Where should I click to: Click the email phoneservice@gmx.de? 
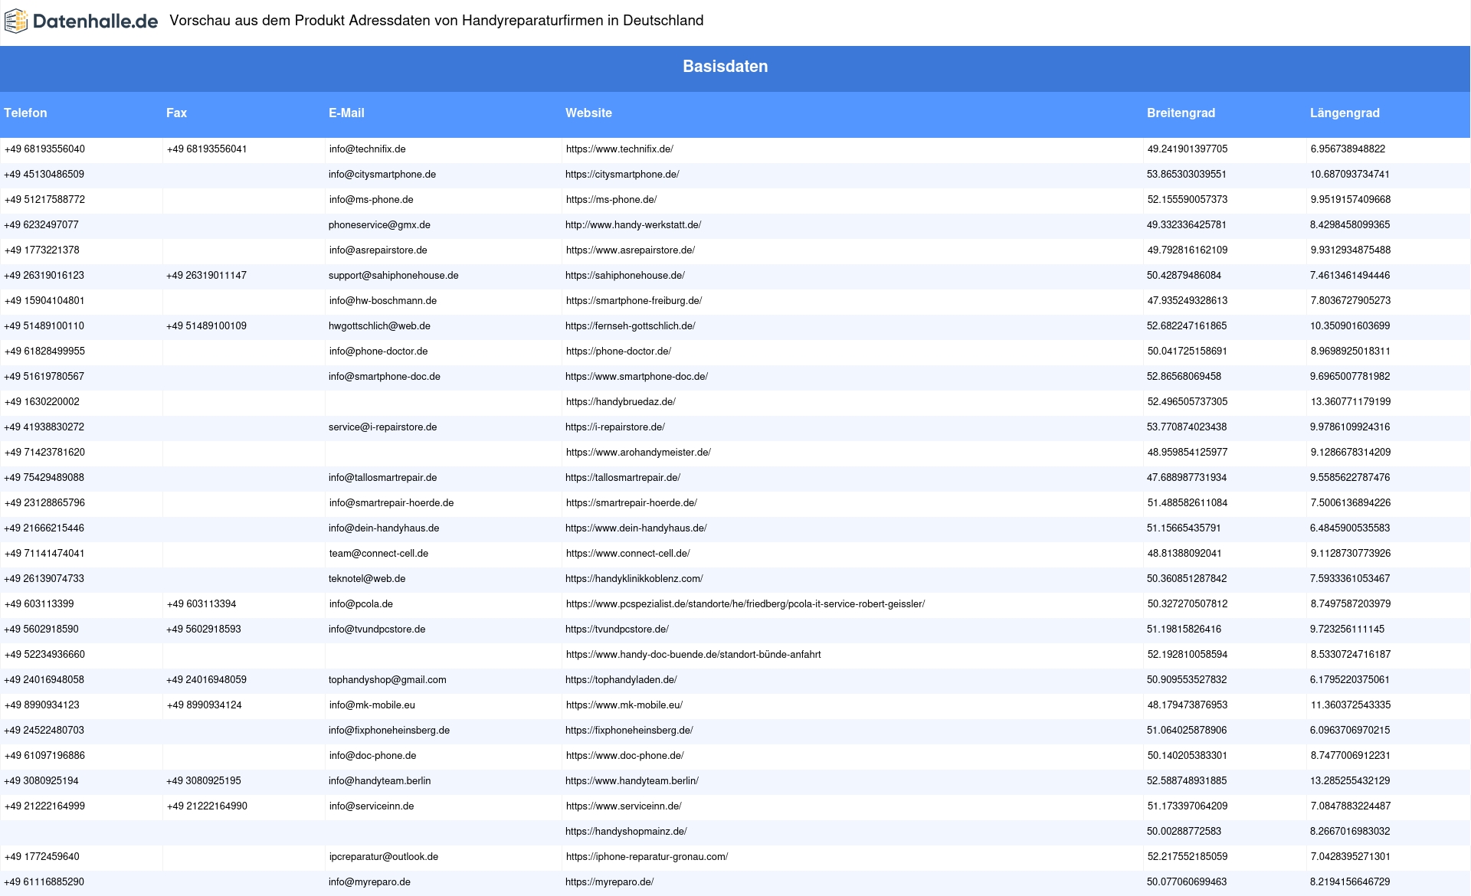(x=379, y=225)
